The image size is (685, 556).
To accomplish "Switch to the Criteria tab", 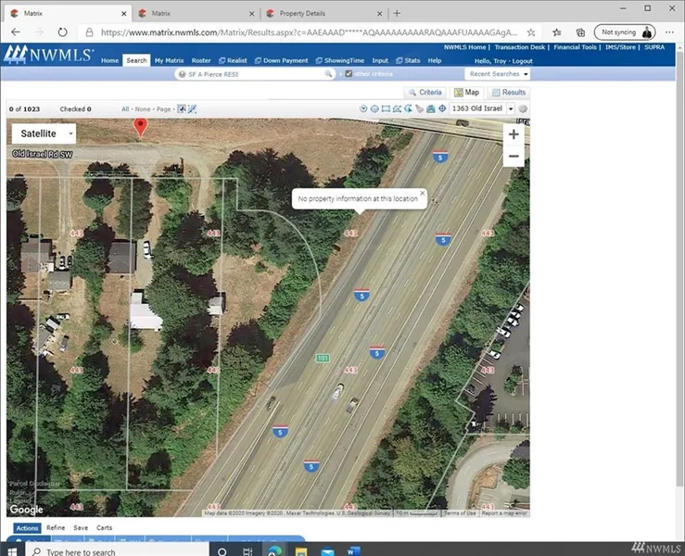I will pos(425,93).
